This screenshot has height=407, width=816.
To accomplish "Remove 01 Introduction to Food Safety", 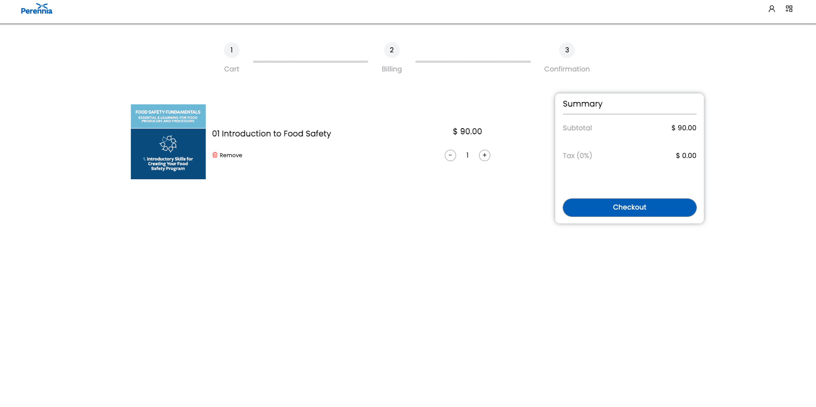I will pyautogui.click(x=227, y=155).
